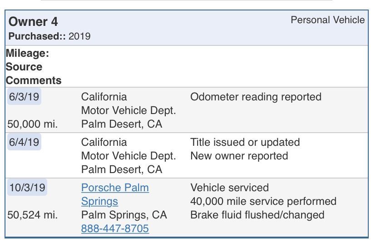Click the Mileage column header
The image size is (376, 243).
coord(27,53)
